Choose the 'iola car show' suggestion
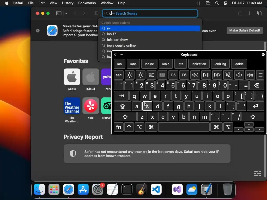This screenshot has width=267, height=200. (150, 40)
